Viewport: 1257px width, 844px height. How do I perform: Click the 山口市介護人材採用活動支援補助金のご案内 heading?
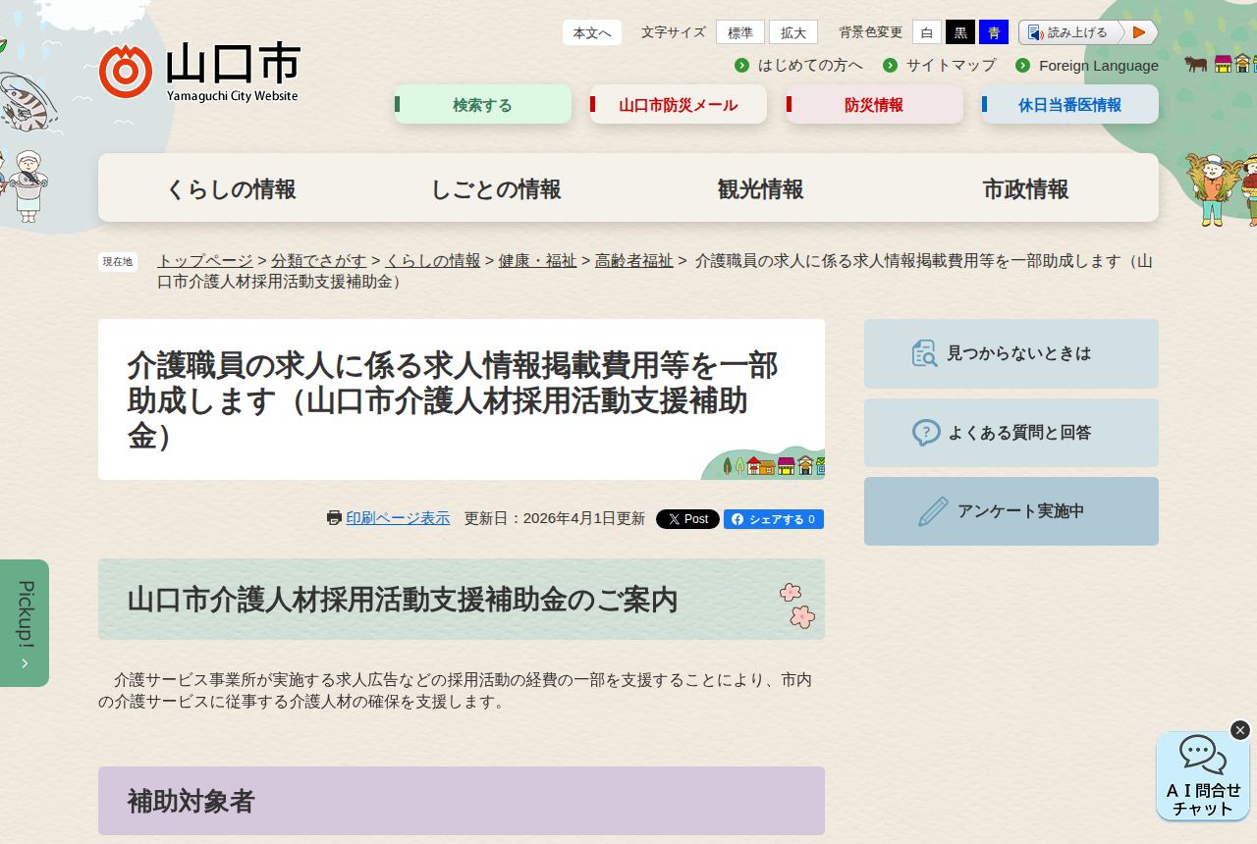coord(462,600)
